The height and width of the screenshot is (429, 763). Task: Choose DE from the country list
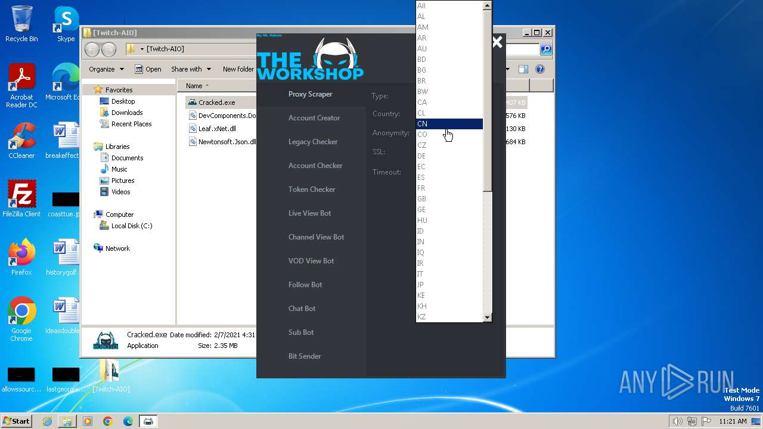(449, 156)
